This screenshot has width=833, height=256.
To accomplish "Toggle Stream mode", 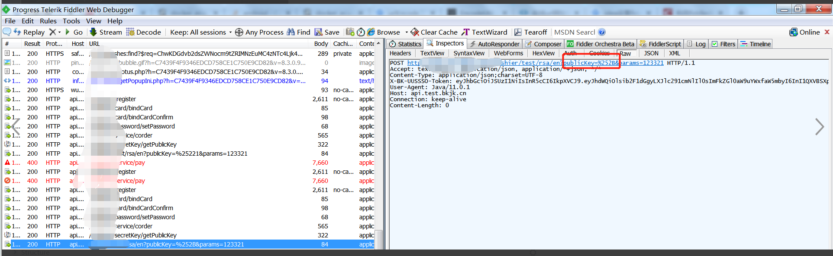I will tap(106, 32).
